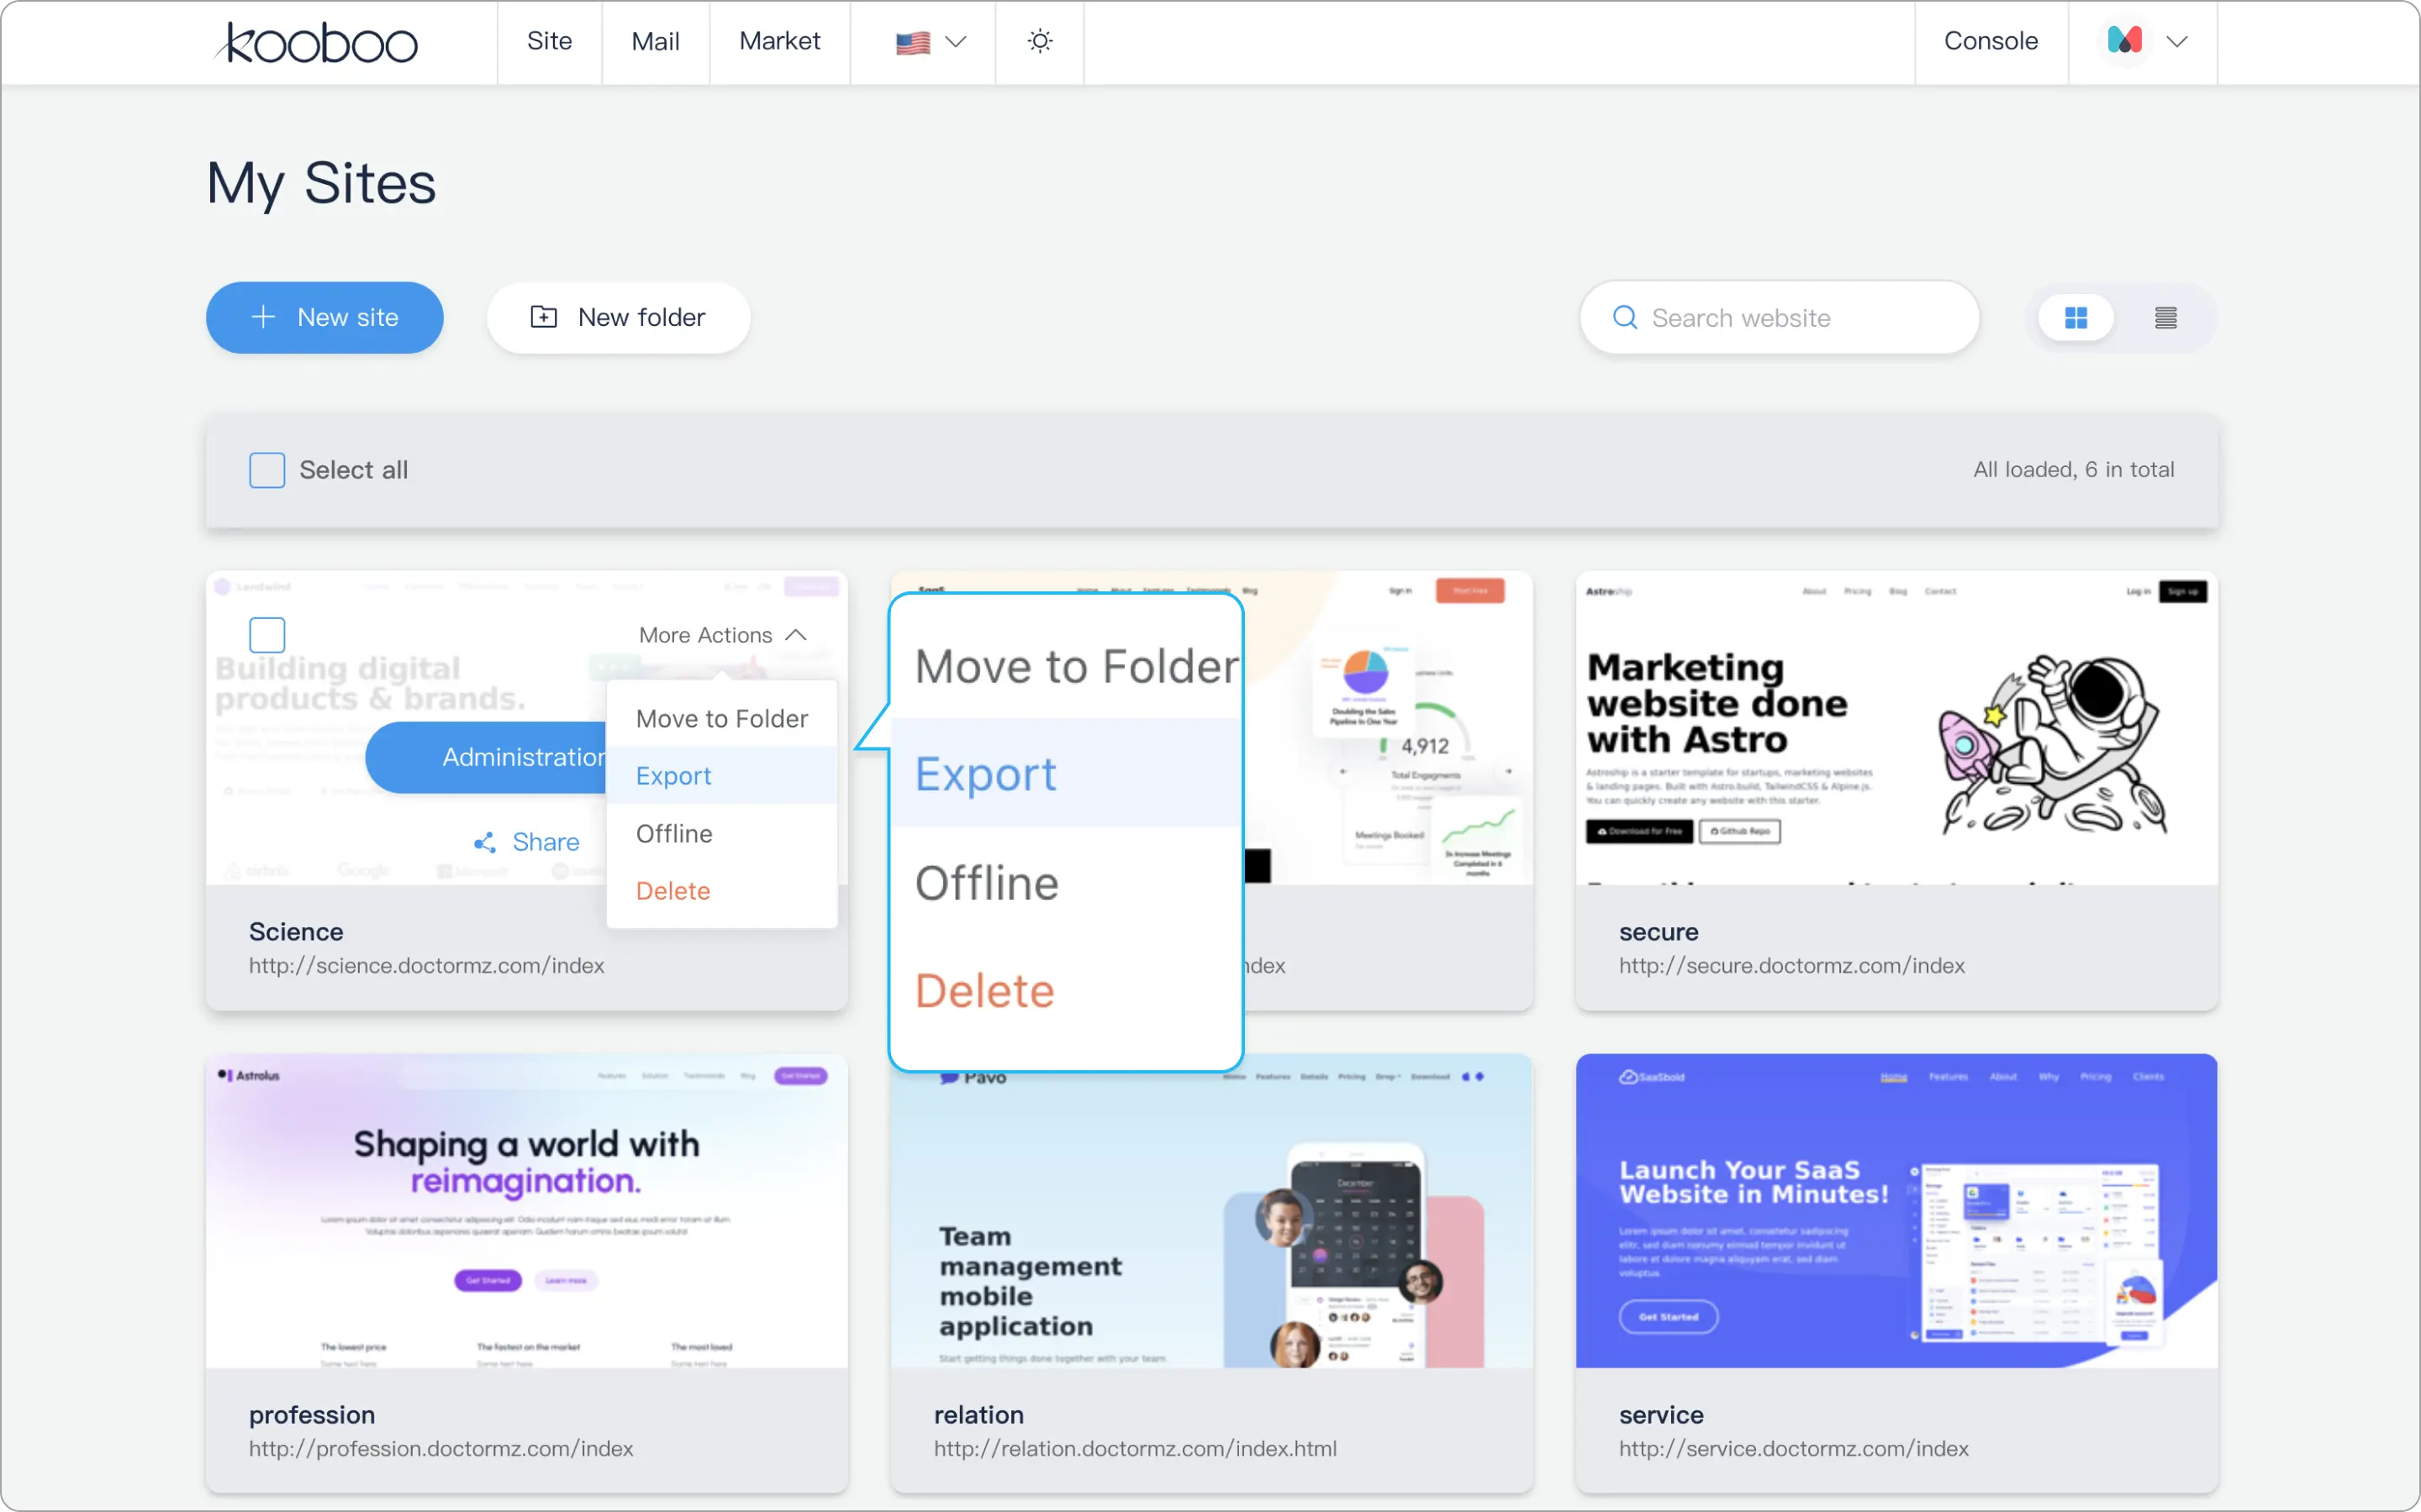The height and width of the screenshot is (1512, 2421).
Task: Switch to grid view layout
Action: coord(2076,318)
